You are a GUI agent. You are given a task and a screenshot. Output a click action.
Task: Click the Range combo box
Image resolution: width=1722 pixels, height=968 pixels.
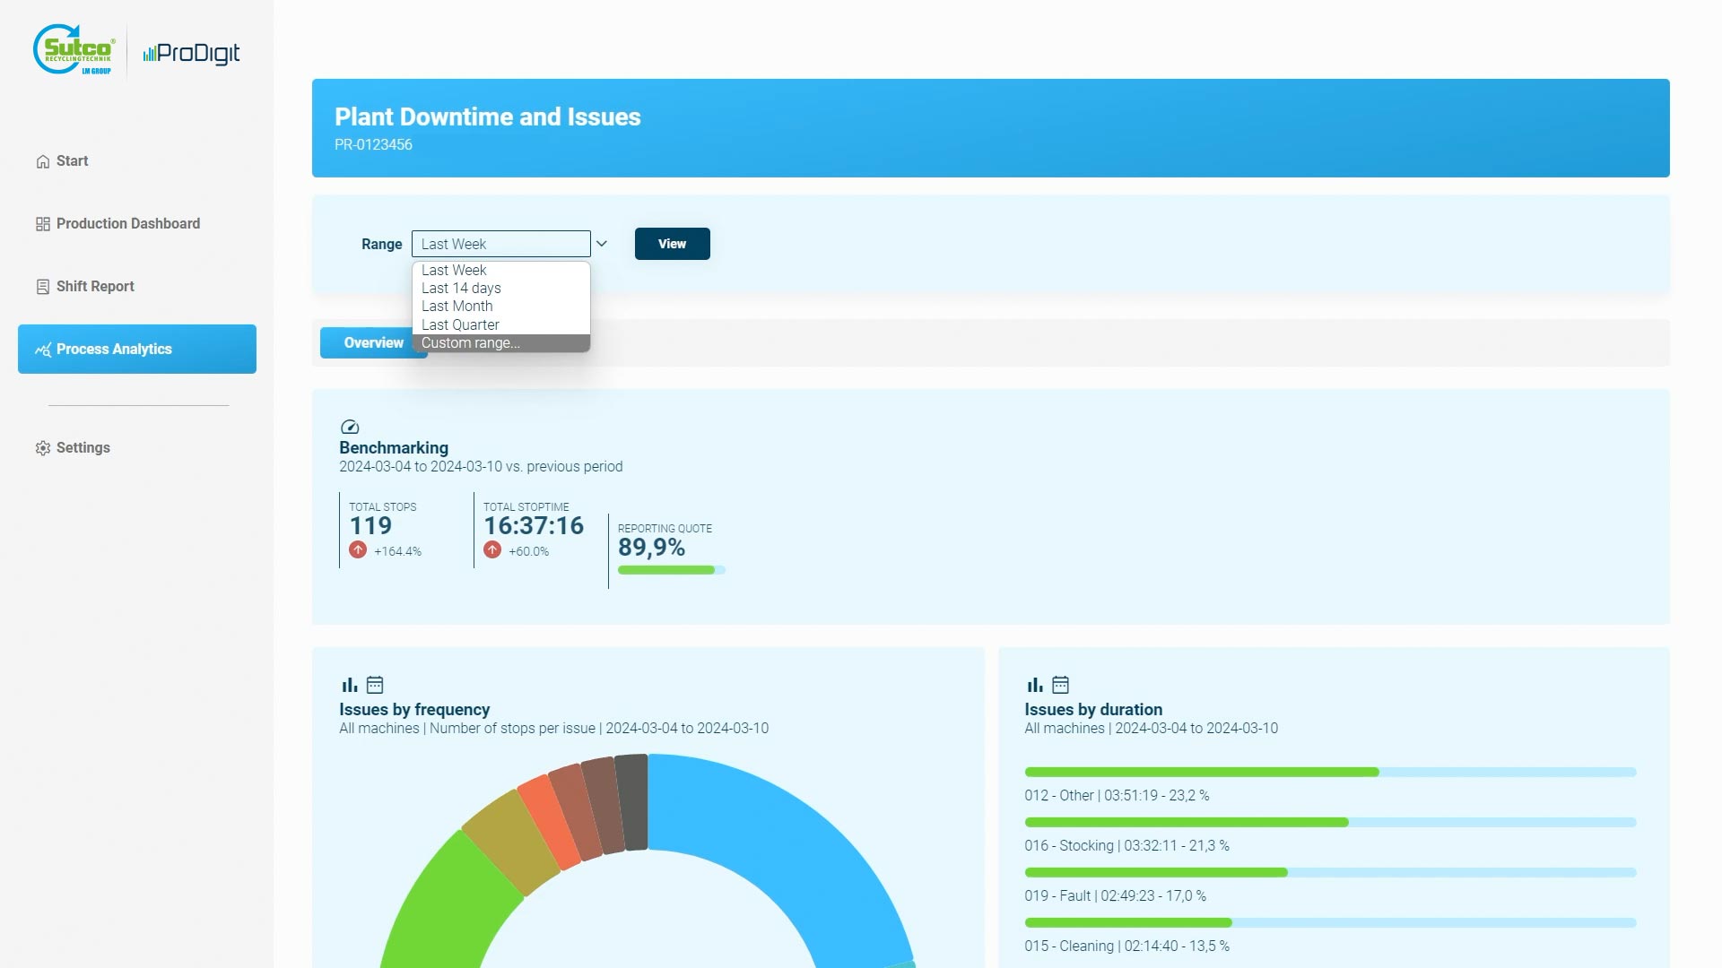click(x=500, y=244)
